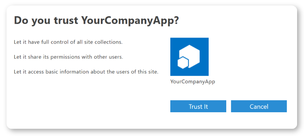Click the 'Do you trust YourCompanyApp?' heading
This screenshot has height=136, width=304.
point(96,20)
